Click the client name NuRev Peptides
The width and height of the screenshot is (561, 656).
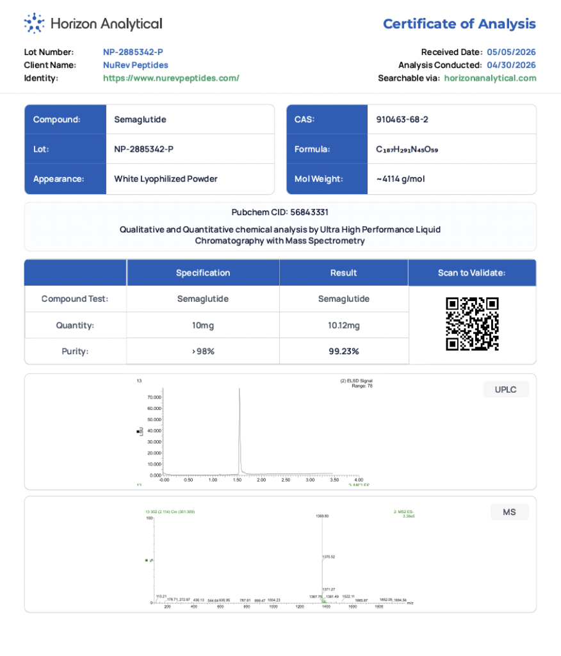pos(136,65)
